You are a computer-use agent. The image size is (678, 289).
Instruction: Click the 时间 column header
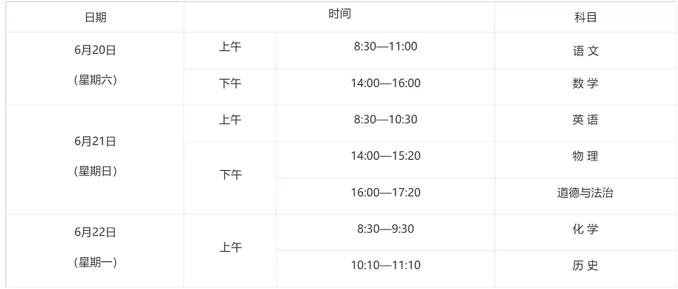(x=339, y=14)
